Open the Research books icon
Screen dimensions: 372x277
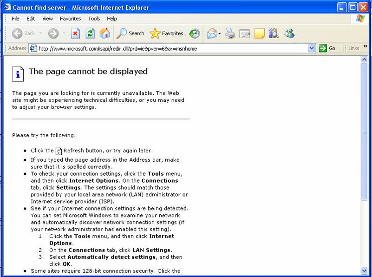click(x=274, y=33)
